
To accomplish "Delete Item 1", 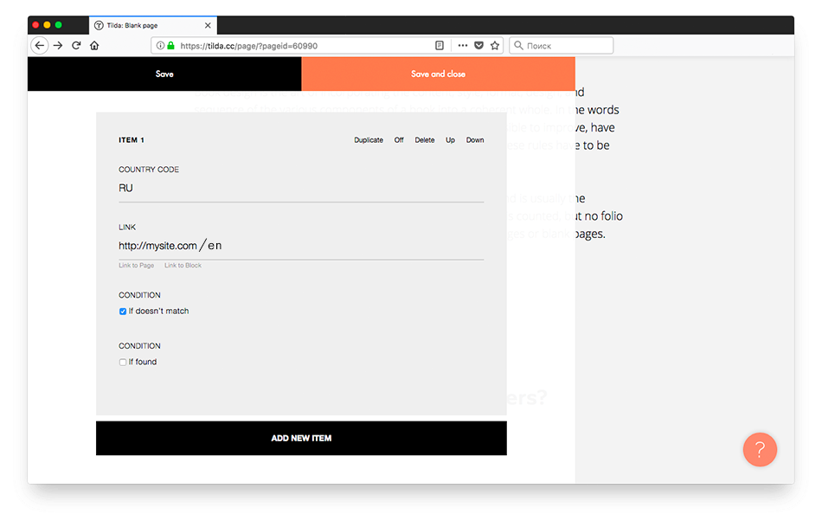I will pos(425,140).
